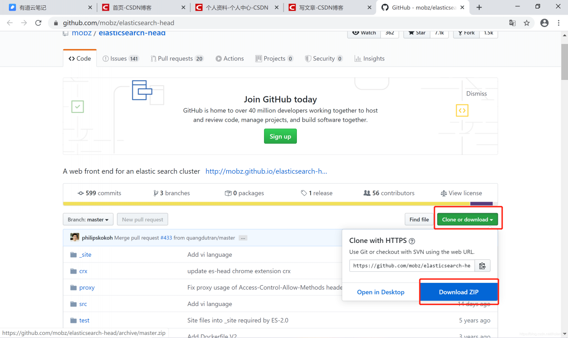568x338 pixels.
Task: Click the help icon beside Clone with HTTPS
Action: (412, 241)
